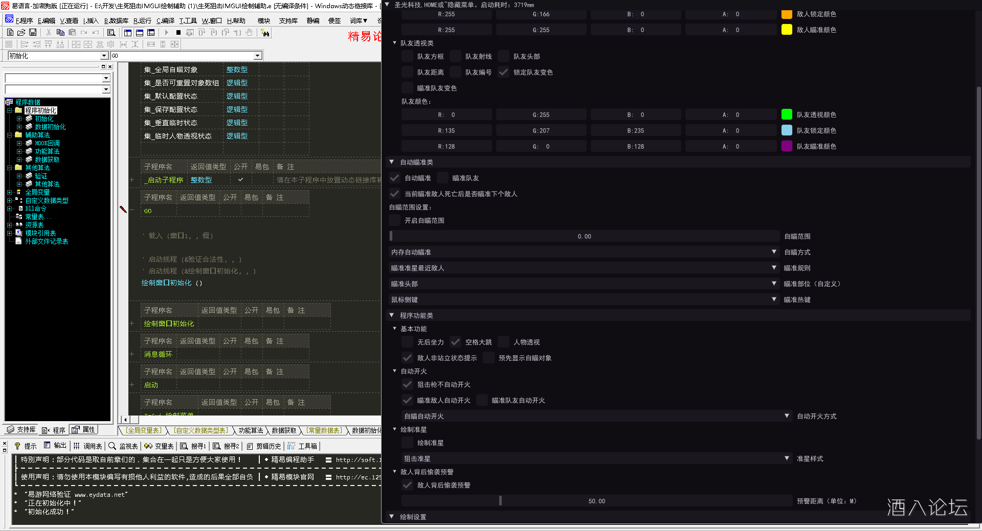
Task: Click the binoculars help search icon
Action: (x=265, y=33)
